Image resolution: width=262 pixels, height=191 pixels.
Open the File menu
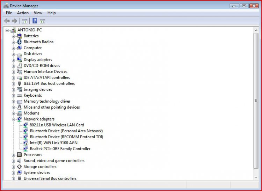click(x=9, y=13)
